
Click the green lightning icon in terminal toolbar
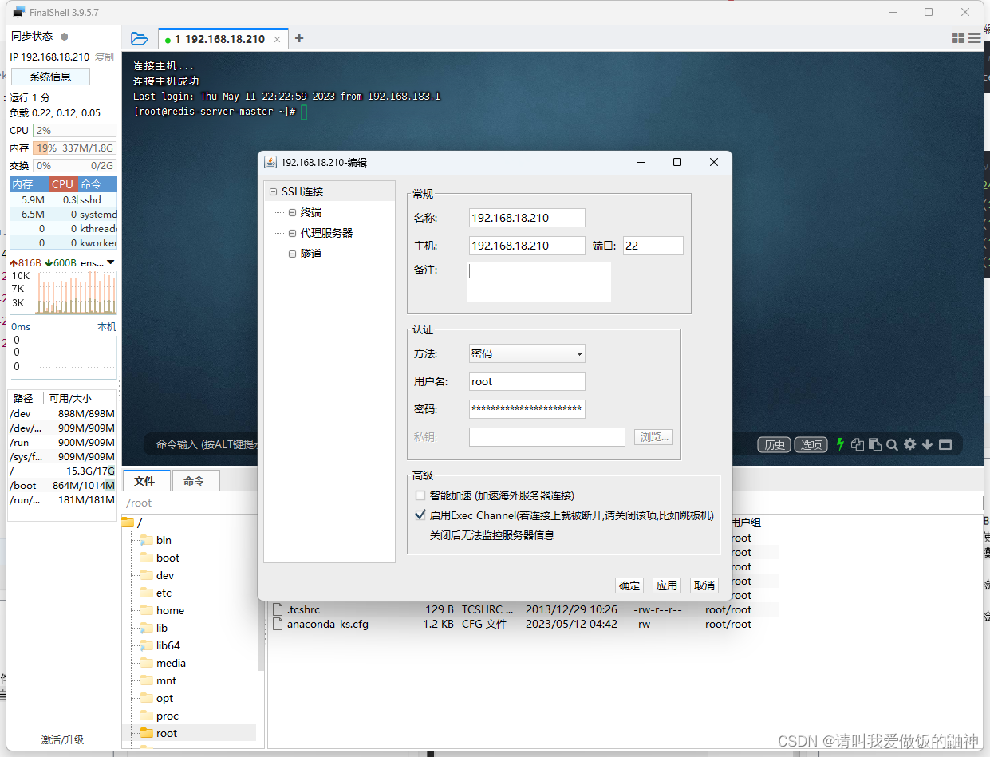pyautogui.click(x=840, y=444)
